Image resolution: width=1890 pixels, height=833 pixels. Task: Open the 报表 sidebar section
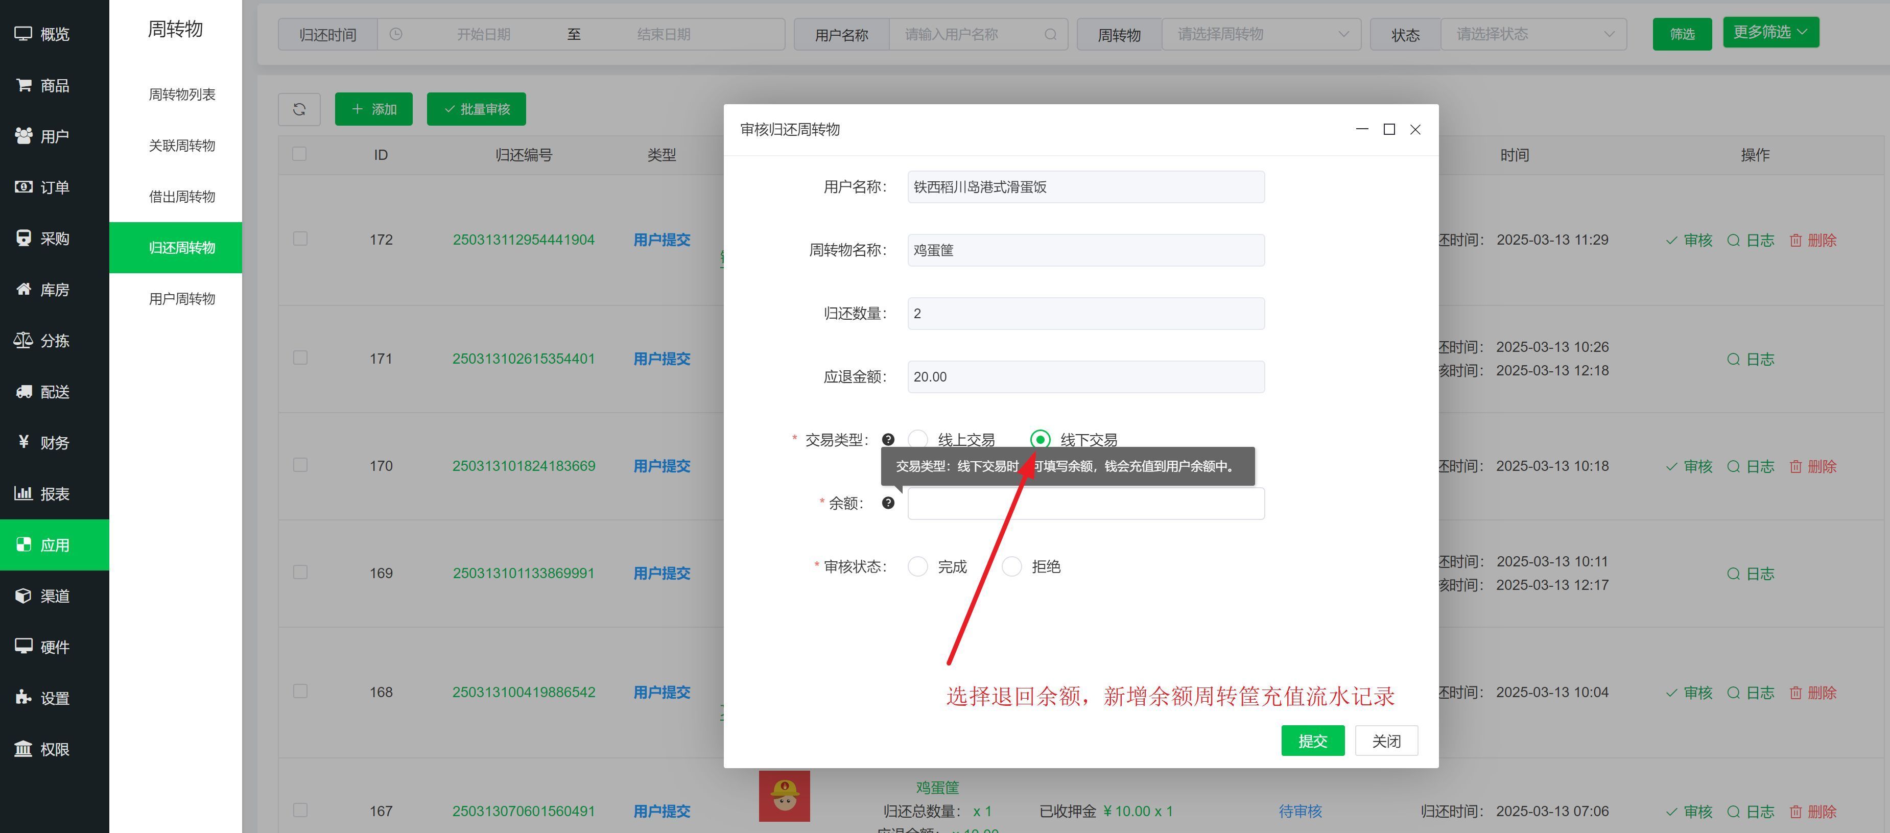click(x=54, y=493)
